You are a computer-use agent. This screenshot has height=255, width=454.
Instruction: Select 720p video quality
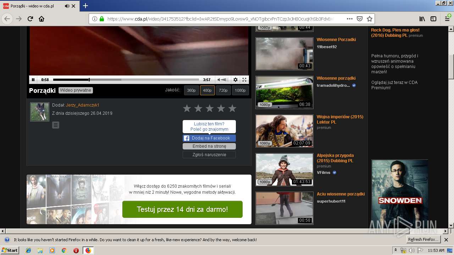(223, 90)
